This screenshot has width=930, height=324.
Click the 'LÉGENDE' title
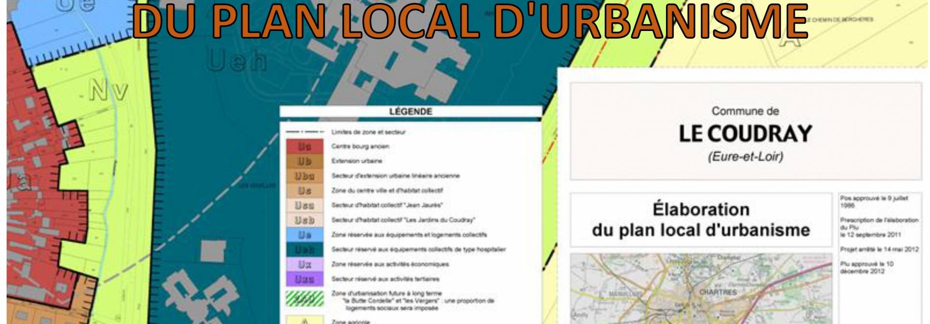[x=411, y=112]
